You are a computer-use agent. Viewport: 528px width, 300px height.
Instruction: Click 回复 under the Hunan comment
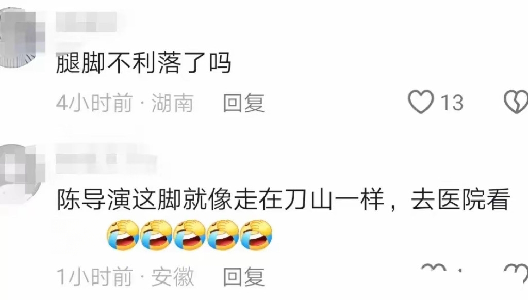tap(243, 103)
